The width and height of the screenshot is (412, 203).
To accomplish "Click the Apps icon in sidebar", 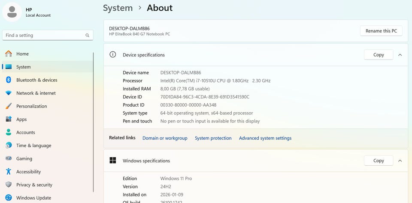I will (9, 119).
